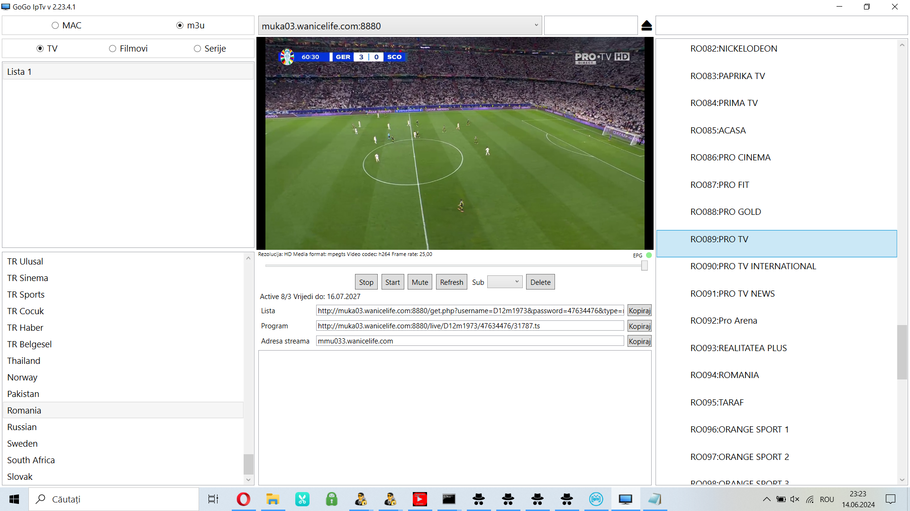The width and height of the screenshot is (910, 511).
Task: Select the TR Sports category
Action: coord(123,294)
